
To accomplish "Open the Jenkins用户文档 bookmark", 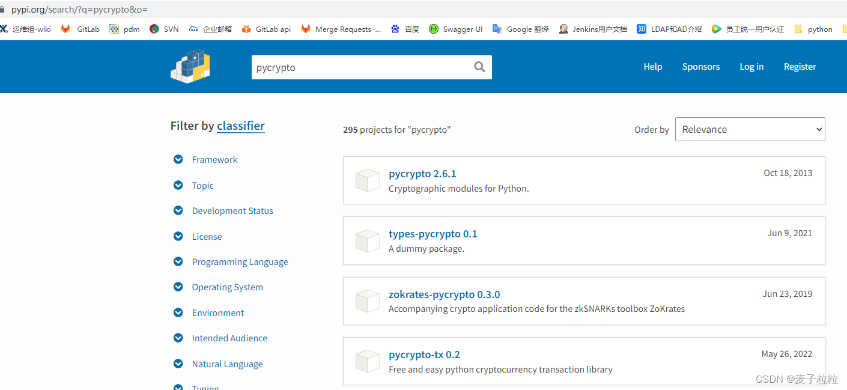I will (599, 28).
